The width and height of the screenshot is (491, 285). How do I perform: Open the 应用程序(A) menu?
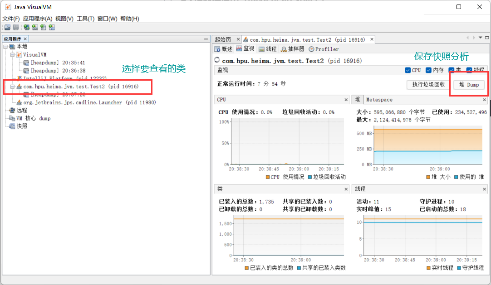click(x=38, y=19)
